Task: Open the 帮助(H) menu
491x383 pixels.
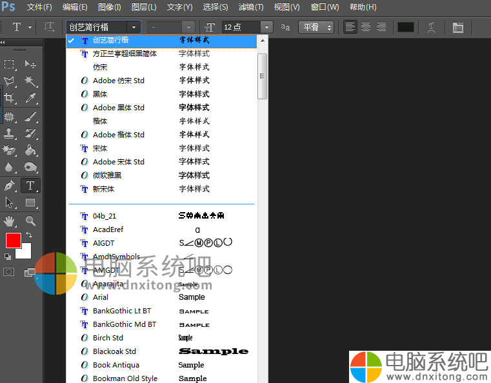Action: tap(363, 7)
